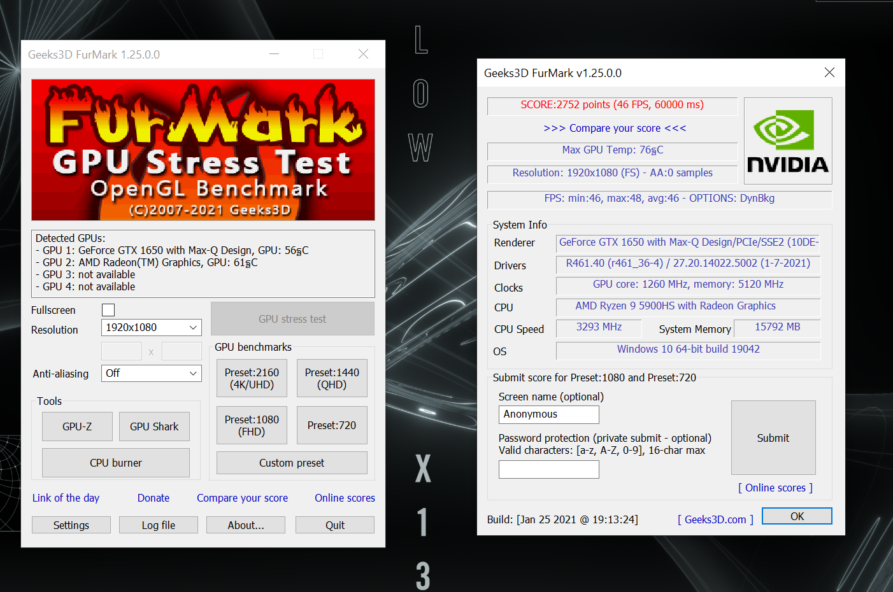This screenshot has width=893, height=592.
Task: Submit the benchmark score
Action: tap(773, 438)
